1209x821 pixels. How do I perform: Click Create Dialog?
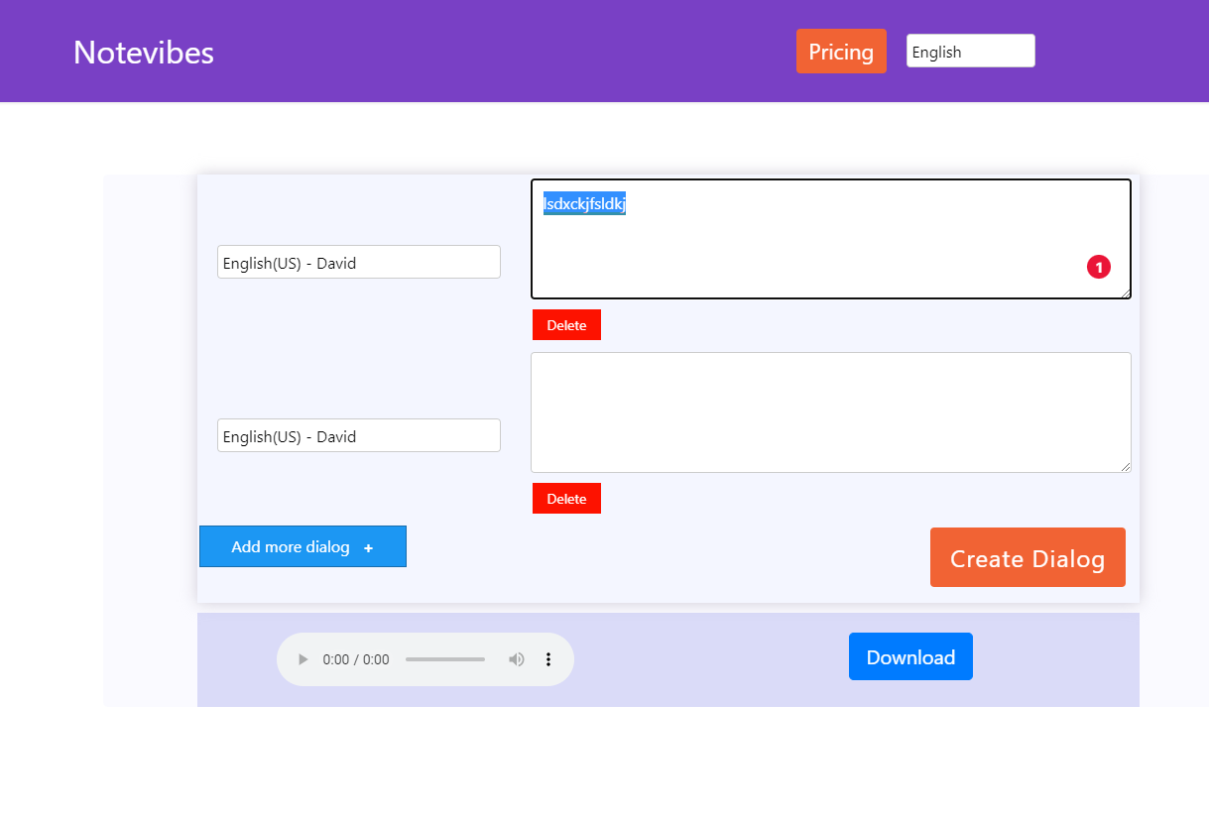[1028, 557]
